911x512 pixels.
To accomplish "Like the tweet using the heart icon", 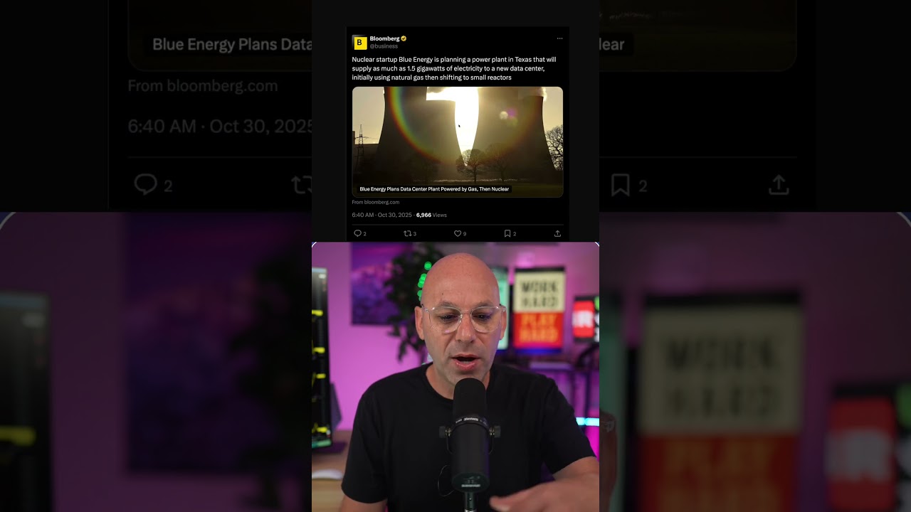I will pos(458,233).
